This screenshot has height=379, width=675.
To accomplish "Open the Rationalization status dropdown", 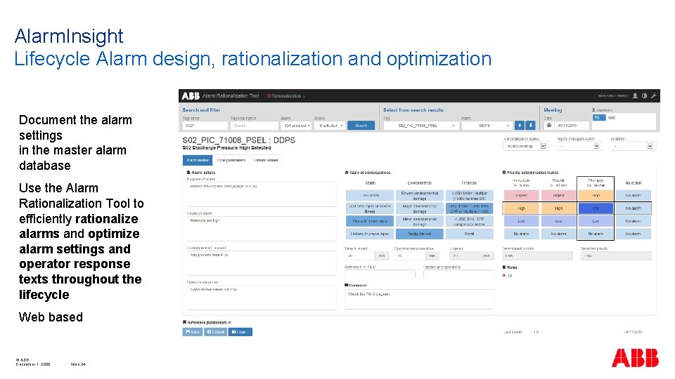I will click(526, 146).
